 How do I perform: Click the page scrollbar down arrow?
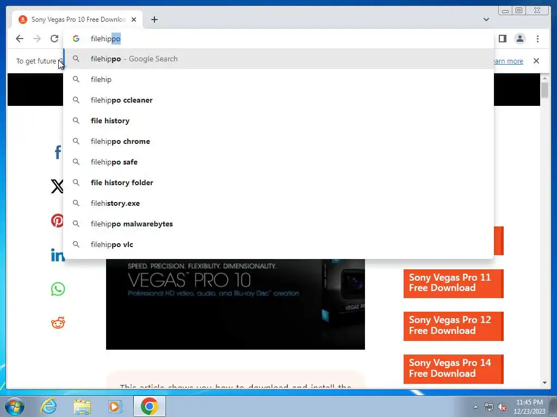click(x=545, y=383)
